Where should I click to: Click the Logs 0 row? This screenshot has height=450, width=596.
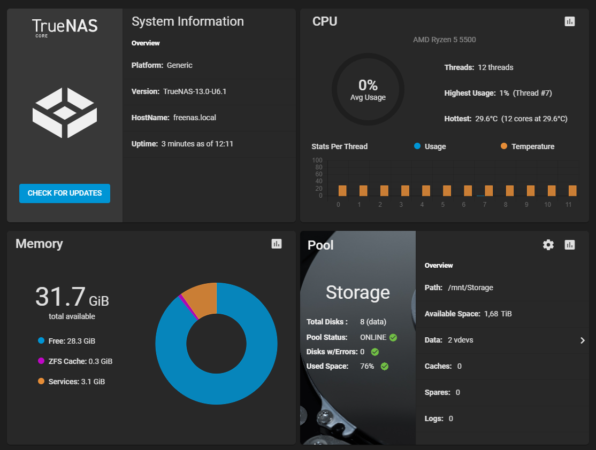pyautogui.click(x=502, y=418)
